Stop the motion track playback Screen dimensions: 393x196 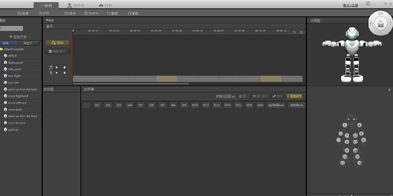[x=64, y=73]
